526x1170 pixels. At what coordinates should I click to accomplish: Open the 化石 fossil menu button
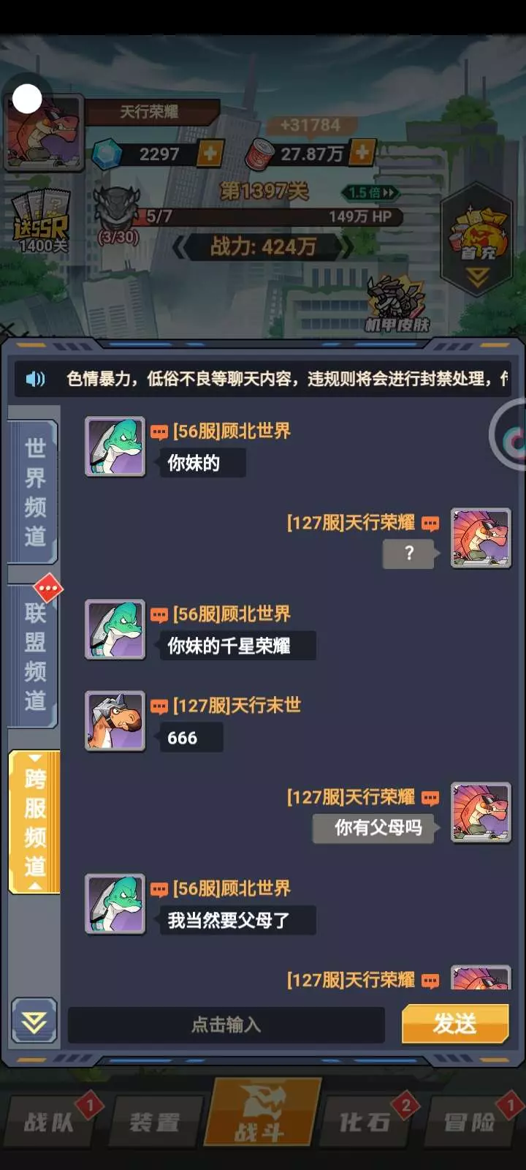(x=365, y=1122)
